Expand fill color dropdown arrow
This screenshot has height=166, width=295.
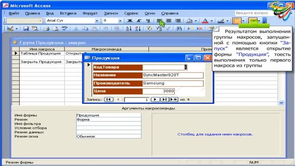(196, 21)
